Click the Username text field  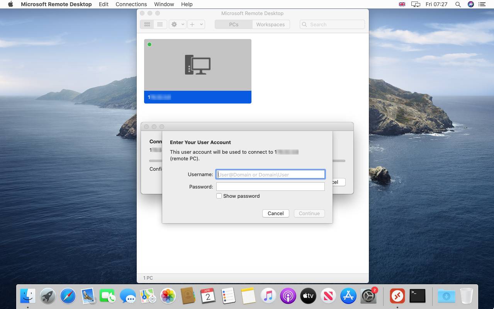coord(270,174)
